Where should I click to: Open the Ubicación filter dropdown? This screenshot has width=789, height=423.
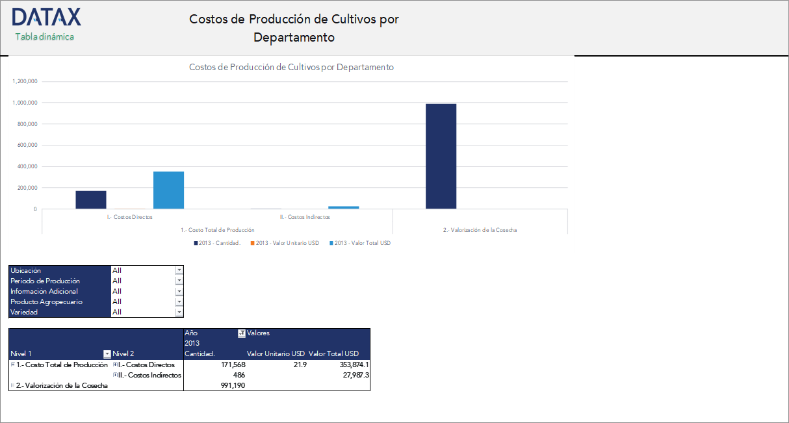coord(179,270)
